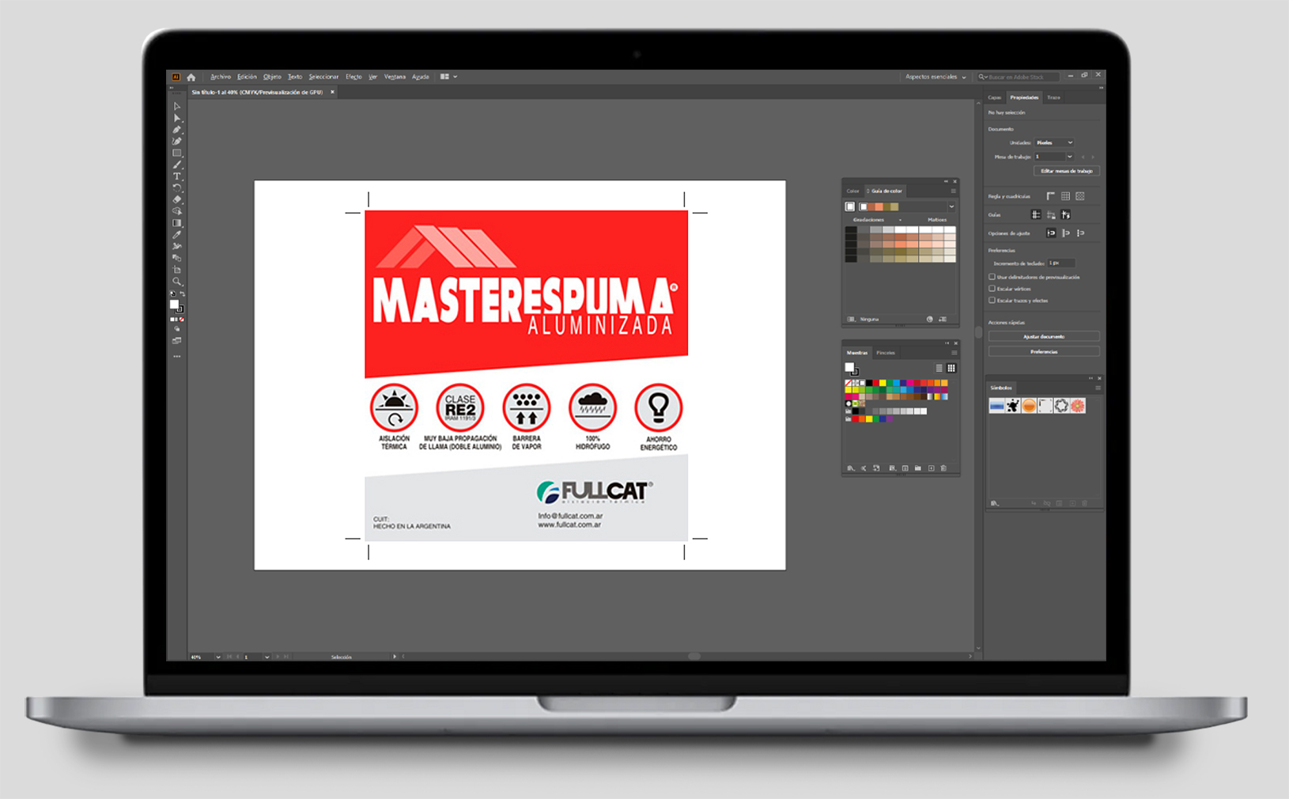This screenshot has width=1289, height=799.
Task: Click Preferencias quick action button
Action: [x=1044, y=351]
